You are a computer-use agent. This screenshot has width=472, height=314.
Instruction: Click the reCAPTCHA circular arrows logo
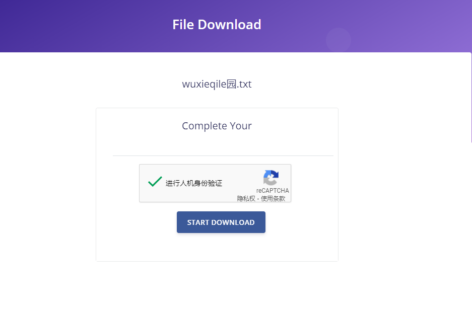pos(271,178)
